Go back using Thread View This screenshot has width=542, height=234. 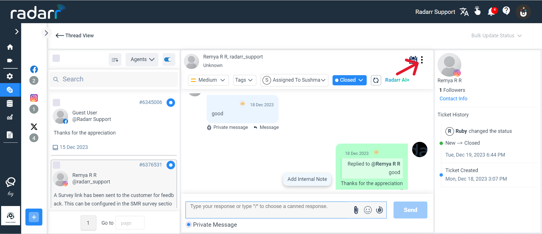[x=75, y=36]
